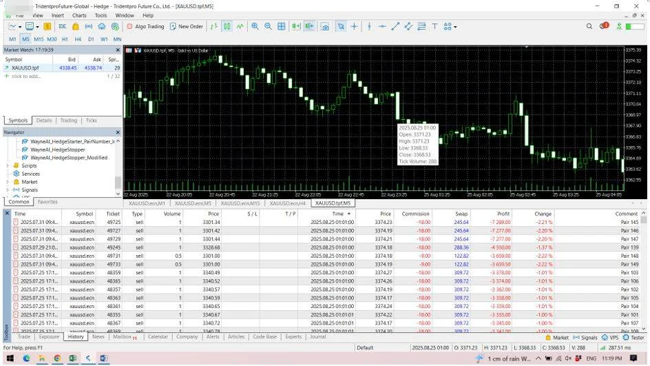The height and width of the screenshot is (366, 650).
Task: Open the chart type dropdown arrow
Action: click(19, 27)
